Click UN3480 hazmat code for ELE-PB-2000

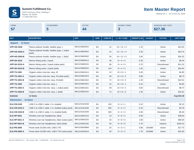149,128
